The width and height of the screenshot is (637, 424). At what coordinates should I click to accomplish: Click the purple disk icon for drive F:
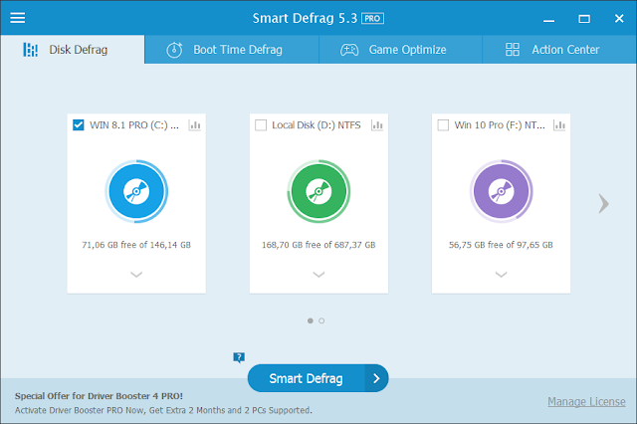click(502, 191)
